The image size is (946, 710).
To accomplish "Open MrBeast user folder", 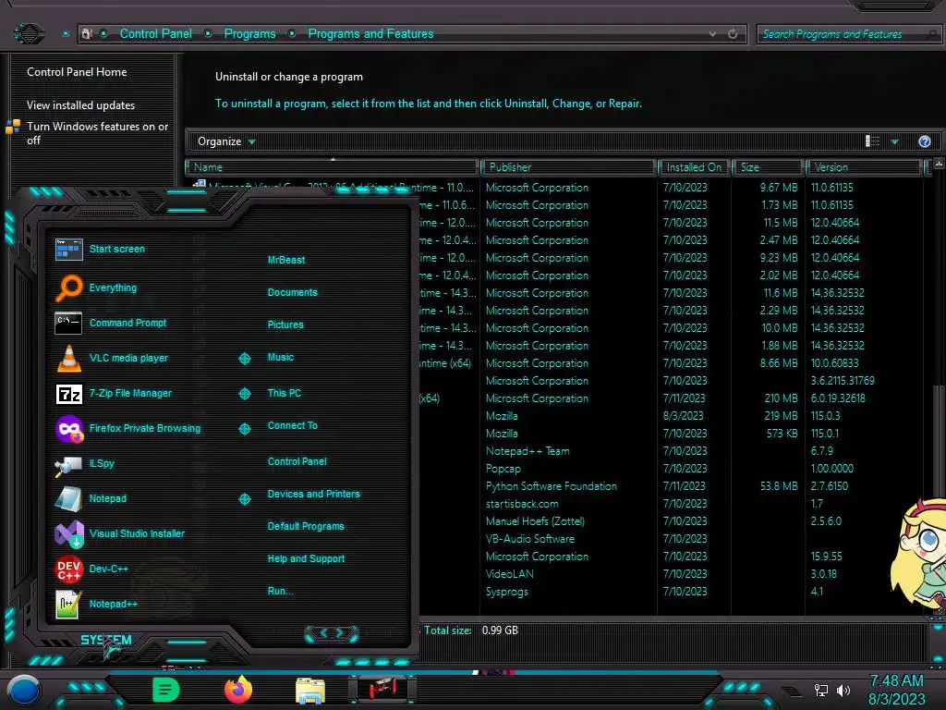I will 286,260.
